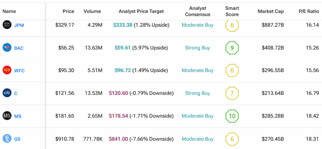
Task: Click the Bank of America logo icon
Action: [7, 48]
